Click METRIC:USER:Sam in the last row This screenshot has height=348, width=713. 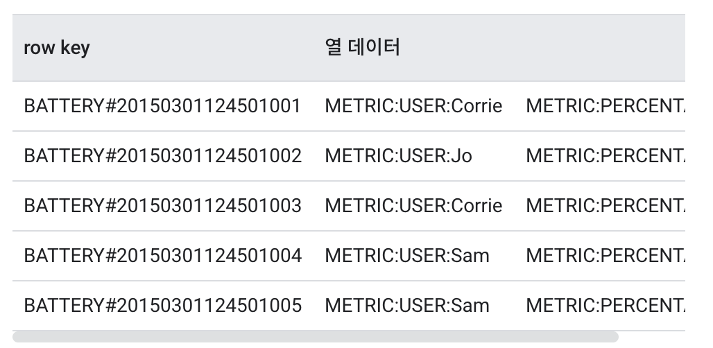(x=407, y=306)
